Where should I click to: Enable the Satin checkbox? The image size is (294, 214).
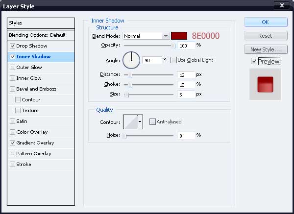12,121
